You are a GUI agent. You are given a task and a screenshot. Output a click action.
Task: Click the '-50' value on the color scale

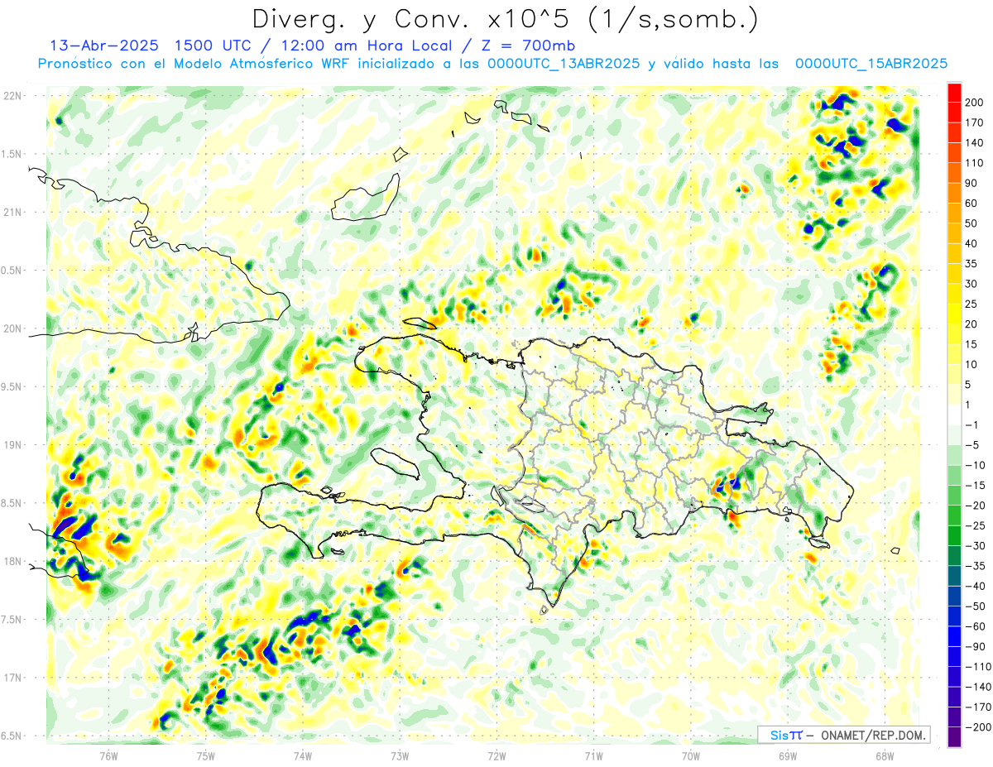(975, 606)
